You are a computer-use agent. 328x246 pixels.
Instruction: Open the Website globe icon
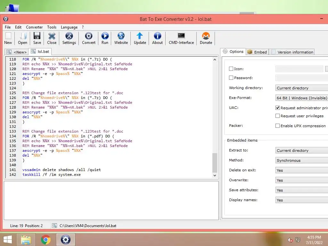(x=121, y=38)
